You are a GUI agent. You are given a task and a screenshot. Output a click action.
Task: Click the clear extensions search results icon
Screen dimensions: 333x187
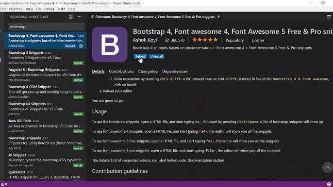pos(71,17)
